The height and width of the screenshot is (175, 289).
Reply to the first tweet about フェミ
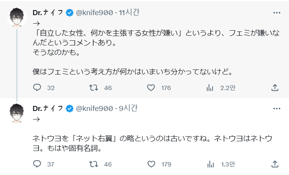tap(37, 88)
